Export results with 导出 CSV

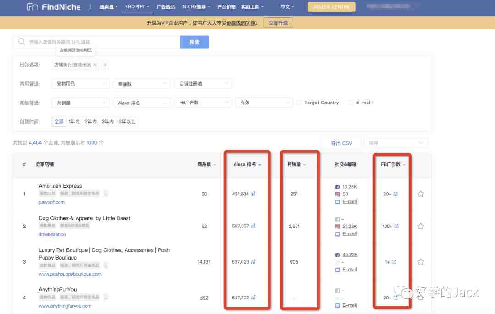341,143
